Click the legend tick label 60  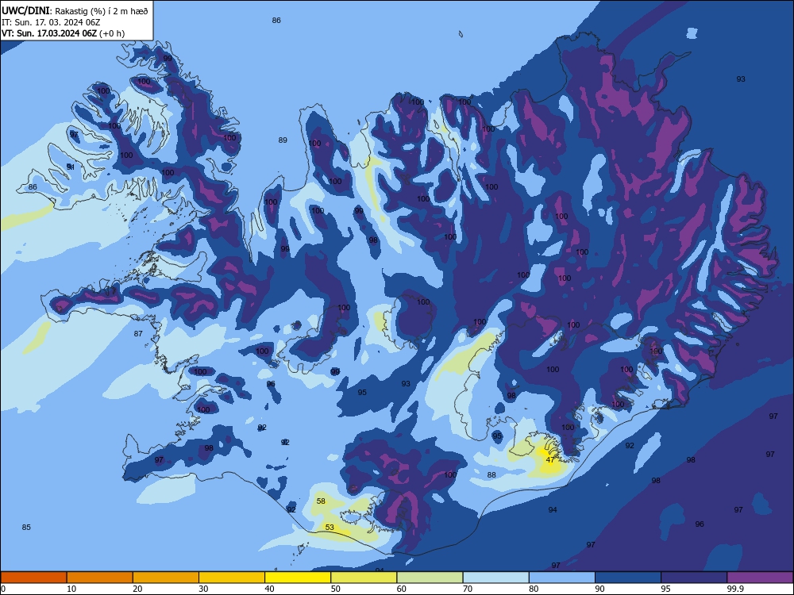click(x=402, y=589)
